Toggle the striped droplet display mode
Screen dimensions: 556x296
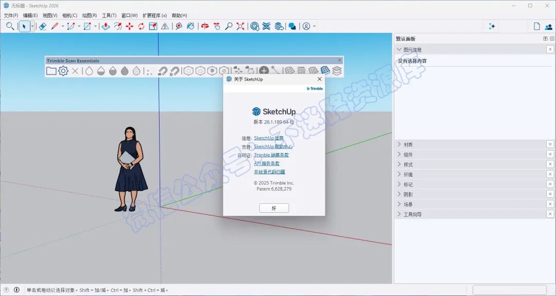[136, 71]
